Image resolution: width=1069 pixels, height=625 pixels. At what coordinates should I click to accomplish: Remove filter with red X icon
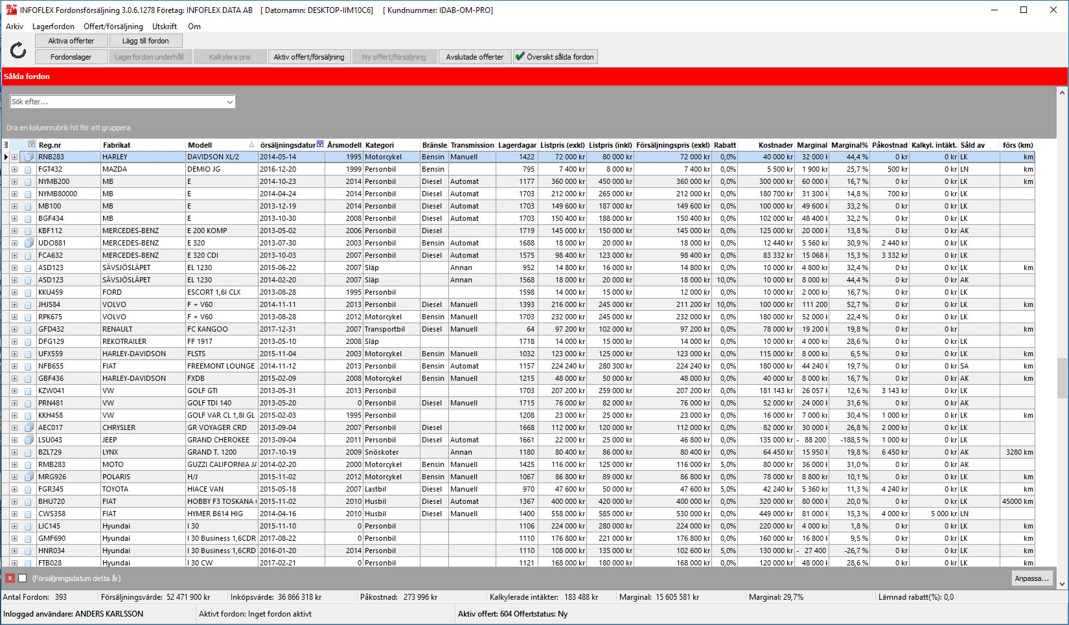tap(10, 578)
